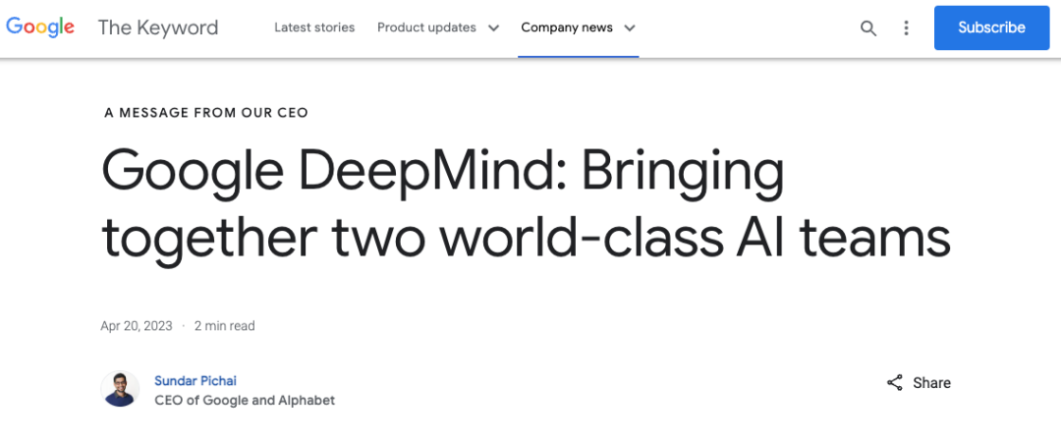Click the Subscribe button

coord(992,28)
